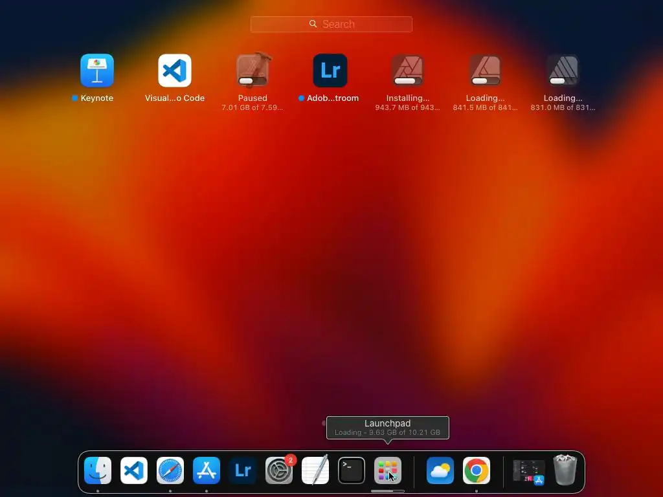Click the Adob...troom label
The height and width of the screenshot is (497, 663).
coord(333,98)
